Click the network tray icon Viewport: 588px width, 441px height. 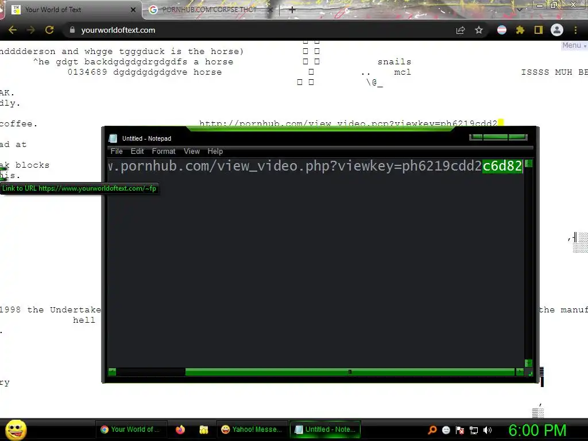474,431
